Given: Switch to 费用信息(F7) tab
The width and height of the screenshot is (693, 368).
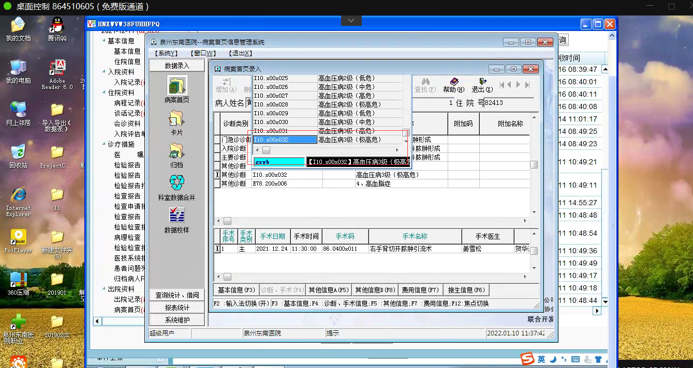Looking at the screenshot, I should [x=420, y=290].
